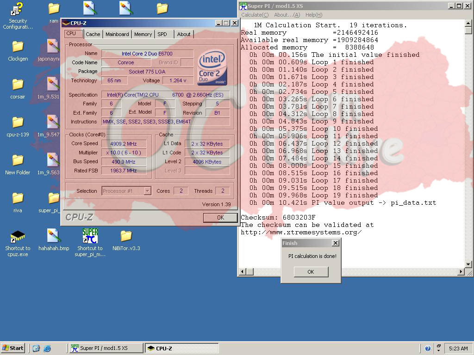Open the Clockgen desktop folder

(18, 51)
